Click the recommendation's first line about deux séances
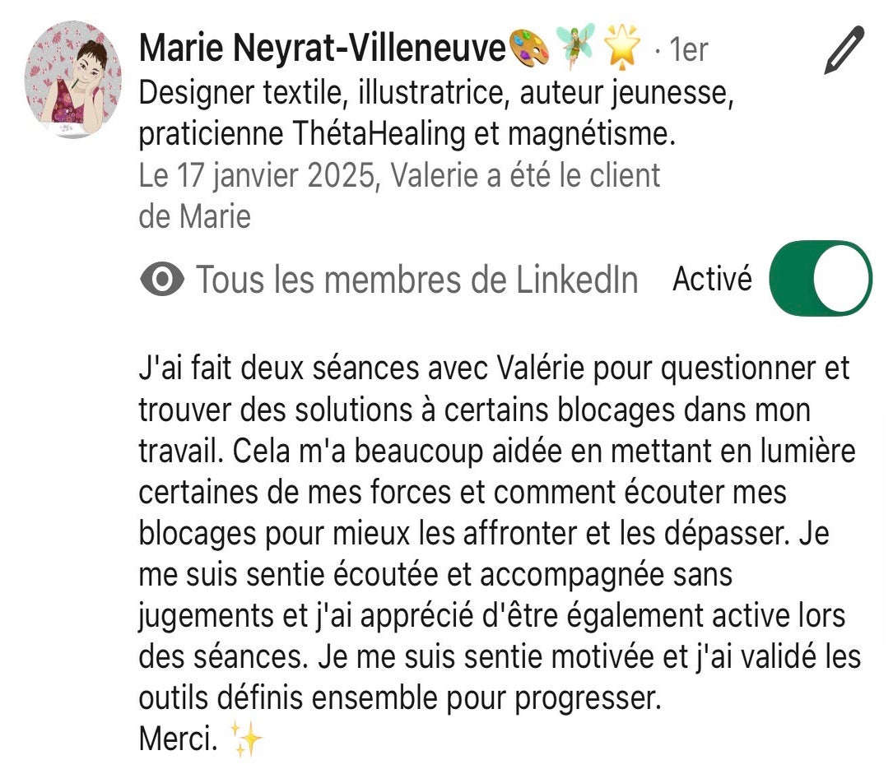Screen dimensions: 893x783 [494, 368]
